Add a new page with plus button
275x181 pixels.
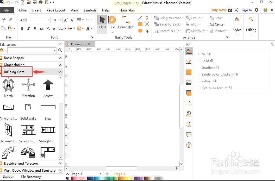(107, 174)
